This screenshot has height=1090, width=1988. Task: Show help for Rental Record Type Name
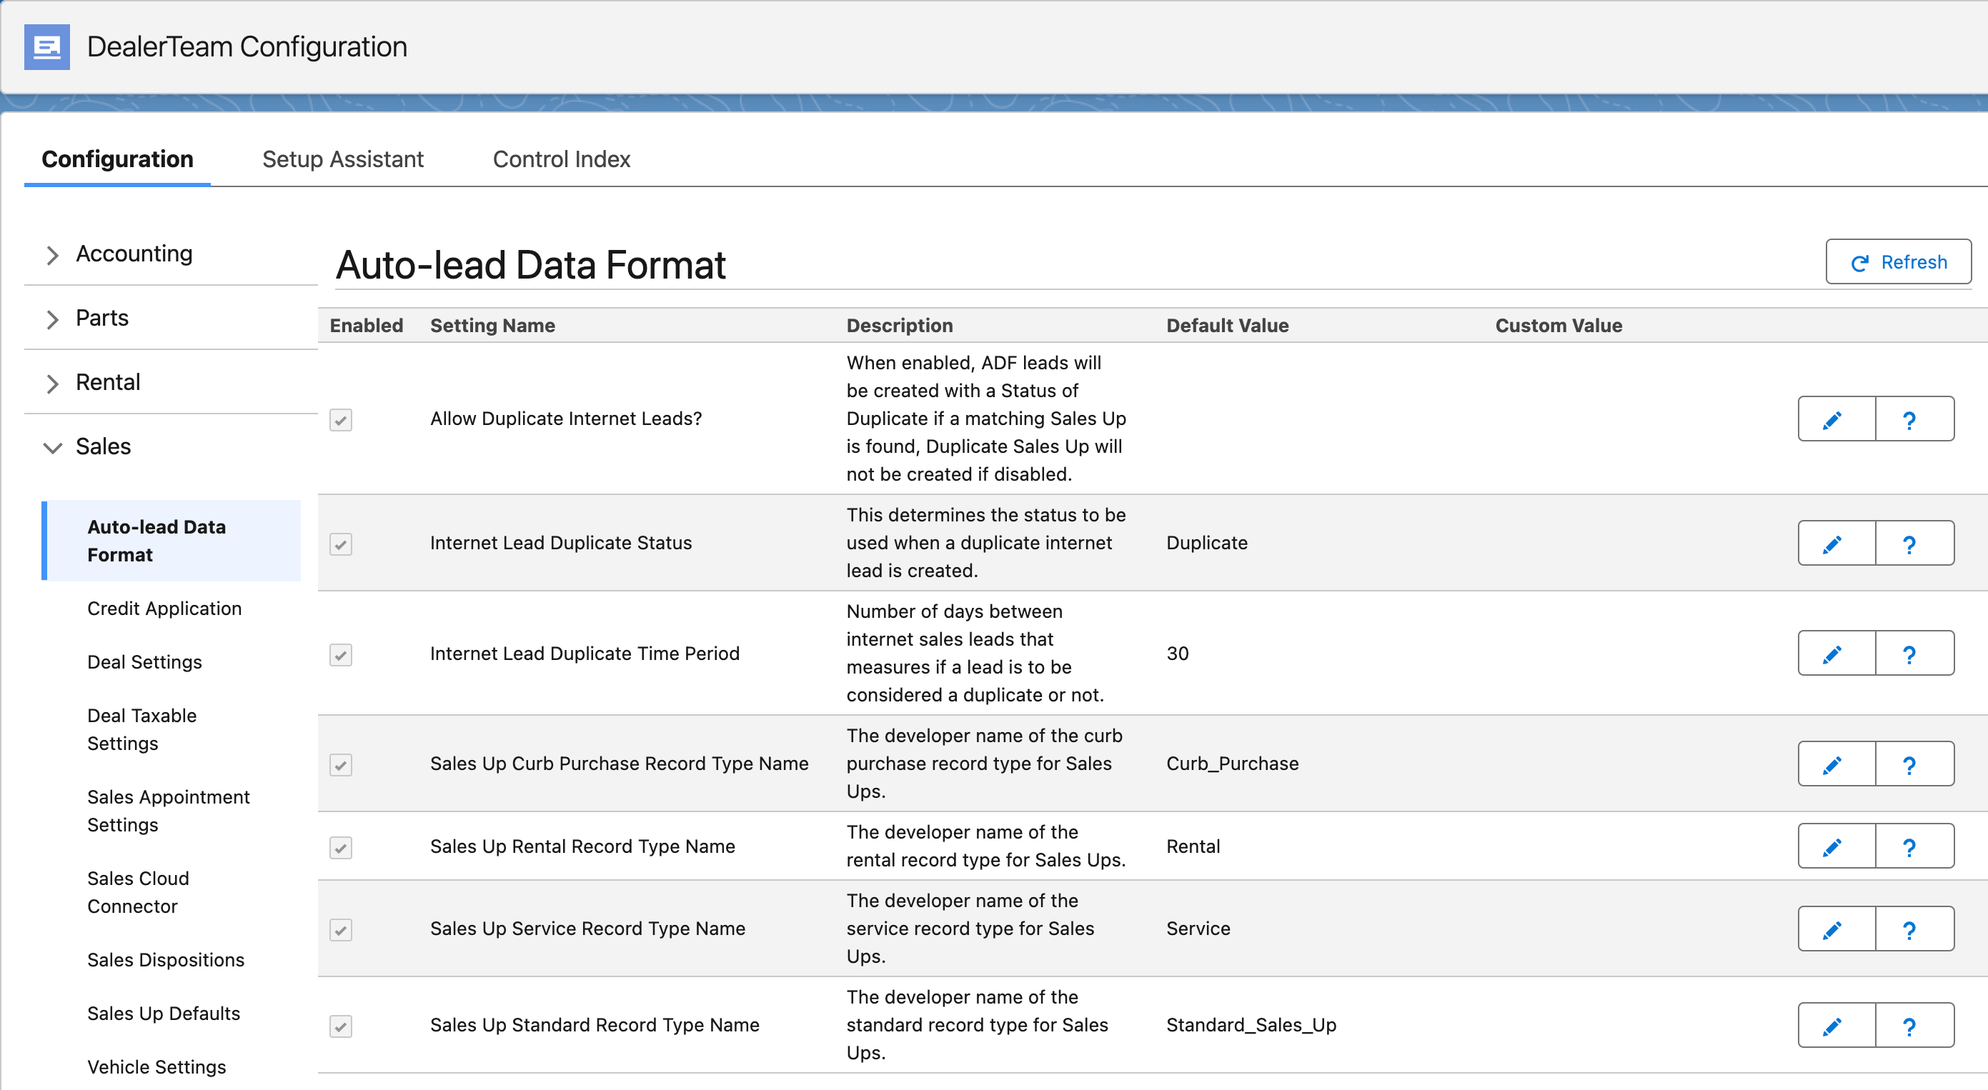point(1914,846)
